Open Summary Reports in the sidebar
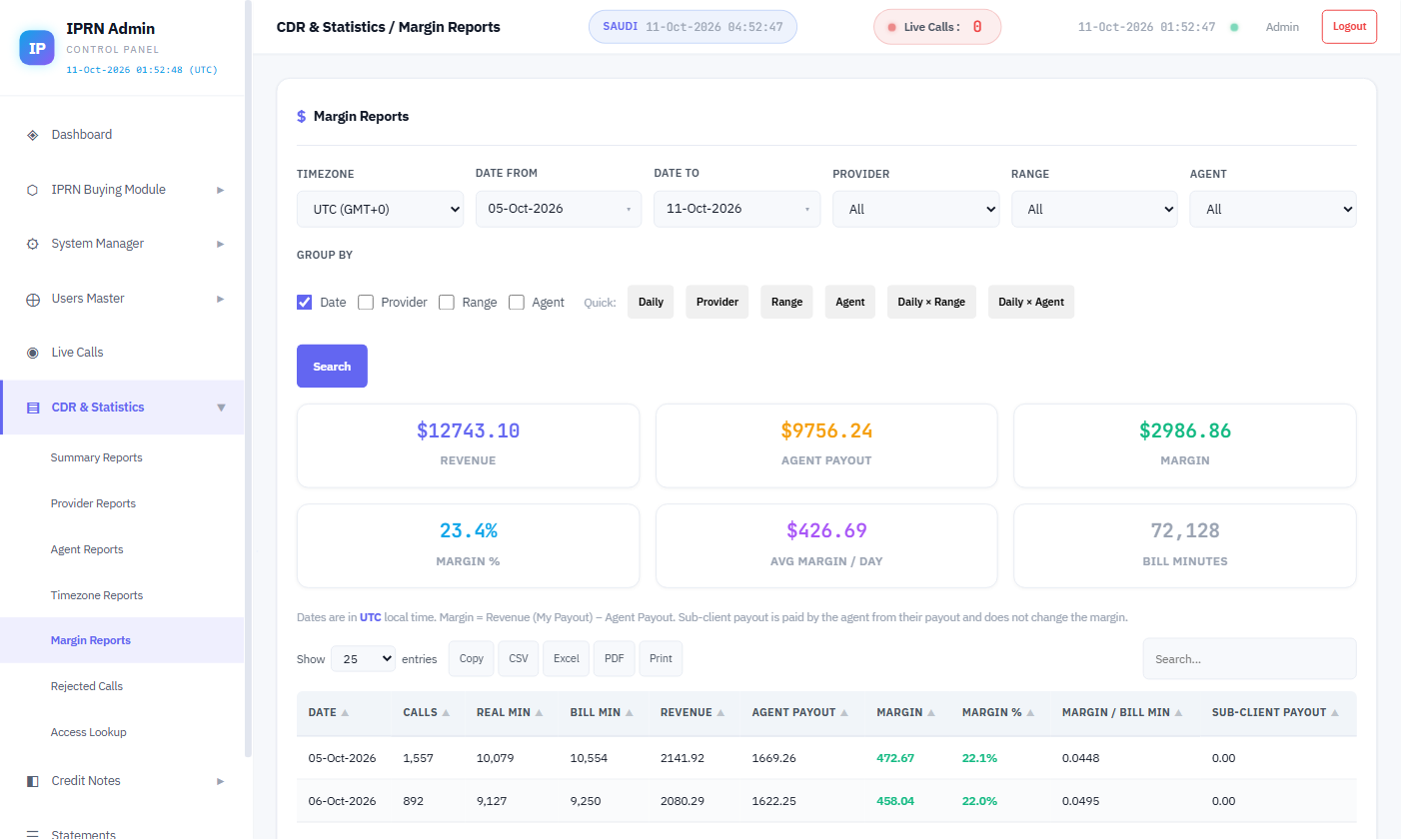 (x=97, y=457)
